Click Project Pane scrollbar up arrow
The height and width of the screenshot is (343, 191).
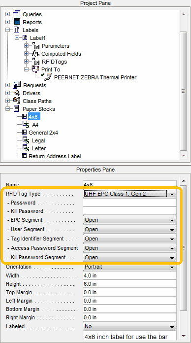click(x=184, y=14)
